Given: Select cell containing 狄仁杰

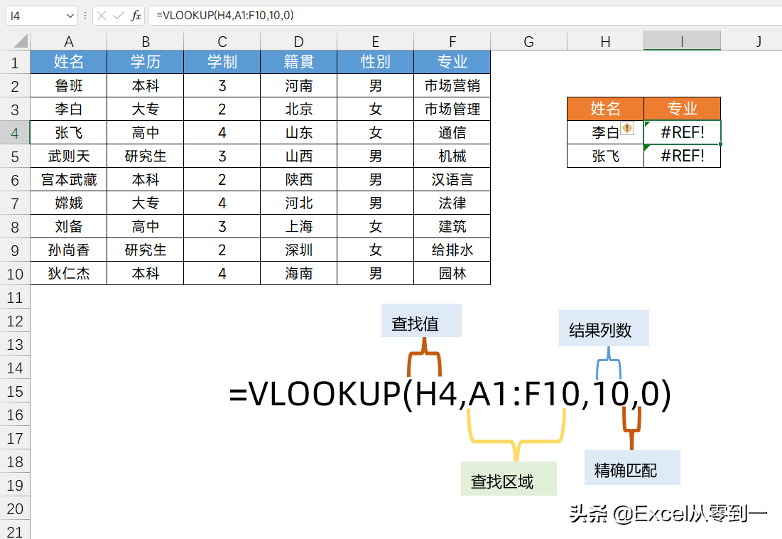Looking at the screenshot, I should point(69,273).
